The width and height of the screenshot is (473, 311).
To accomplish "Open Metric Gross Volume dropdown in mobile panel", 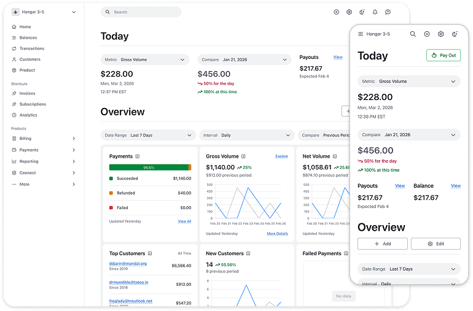I will (409, 82).
